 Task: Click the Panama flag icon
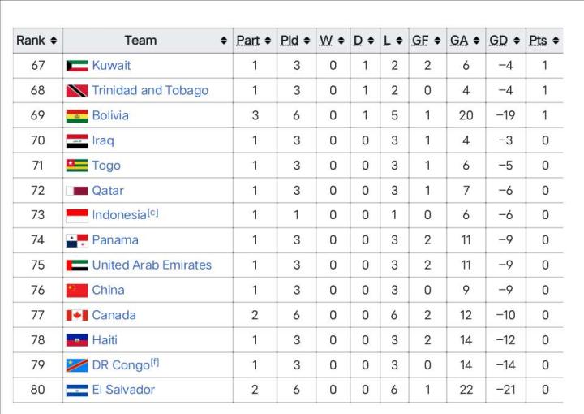click(77, 240)
